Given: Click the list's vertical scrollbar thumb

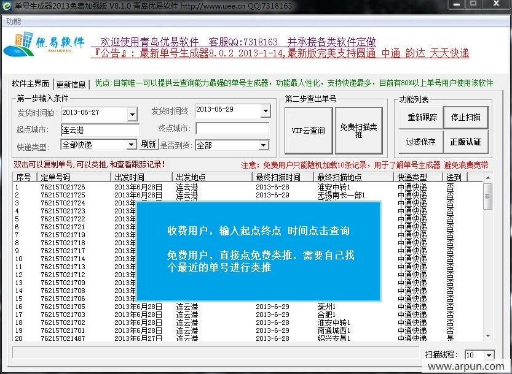Looking at the screenshot, I should [x=488, y=196].
